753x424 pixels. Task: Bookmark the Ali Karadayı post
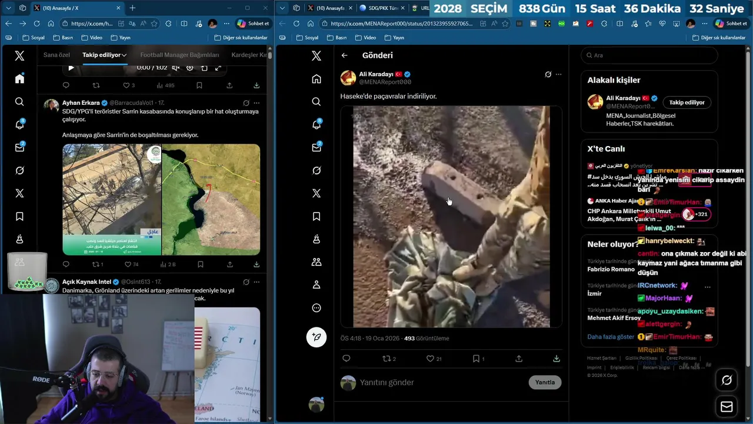[477, 358]
